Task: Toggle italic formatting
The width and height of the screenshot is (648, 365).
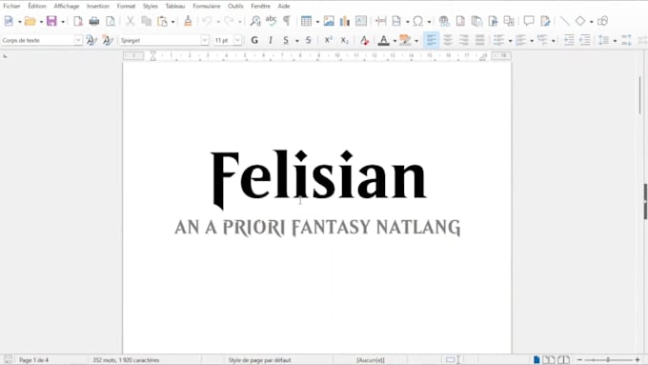Action: click(271, 40)
